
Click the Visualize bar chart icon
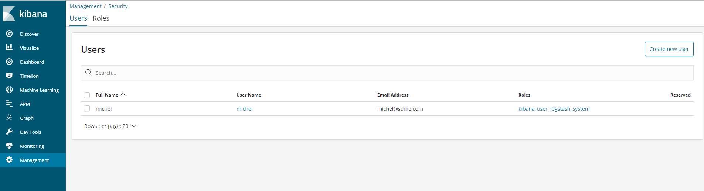click(9, 48)
